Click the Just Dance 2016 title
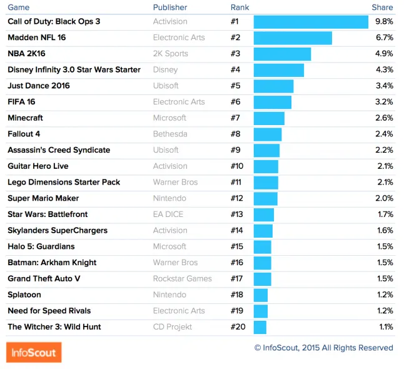Image resolution: width=404 pixels, height=369 pixels. [x=39, y=86]
